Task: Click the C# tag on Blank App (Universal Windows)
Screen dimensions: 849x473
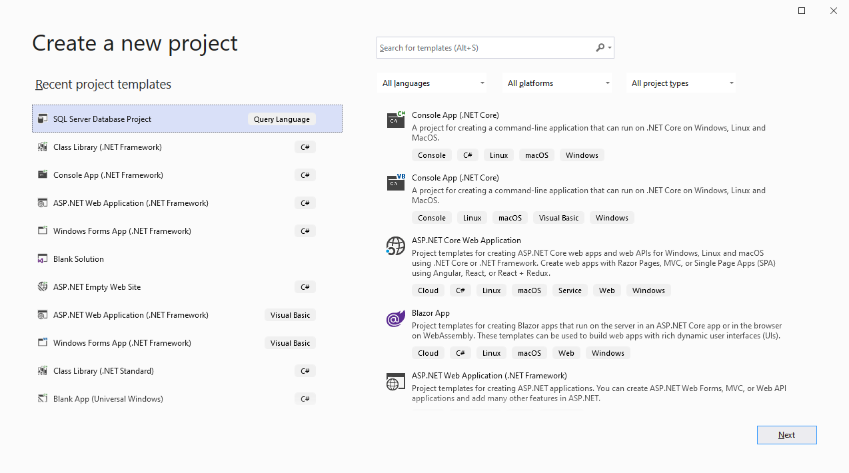Action: click(x=305, y=399)
